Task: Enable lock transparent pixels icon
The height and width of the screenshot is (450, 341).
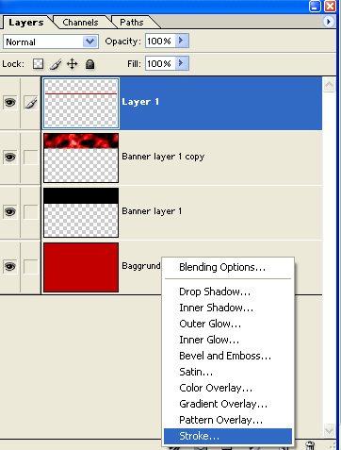Action: [38, 64]
